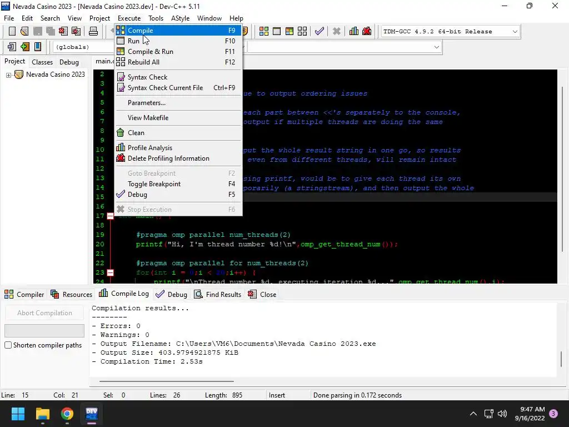Click the Run toolbar icon

(277, 31)
